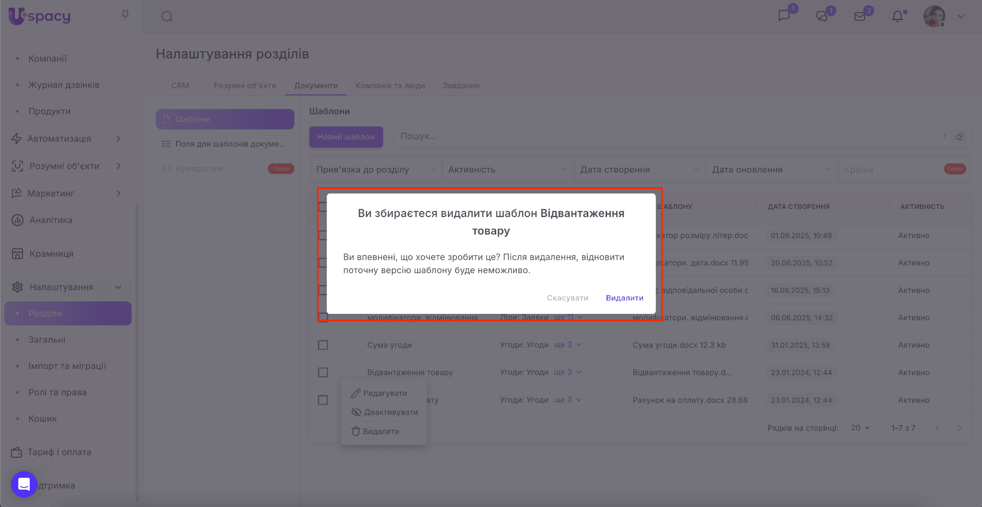Expand the Маркетинг sidebar chevron
This screenshot has width=982, height=507.
coord(118,193)
